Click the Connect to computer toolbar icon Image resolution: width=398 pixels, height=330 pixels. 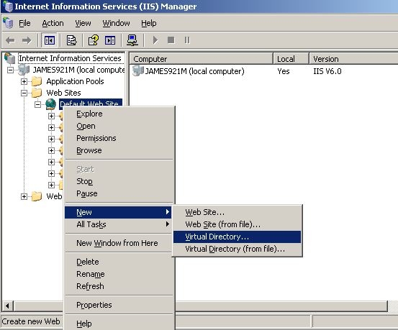click(x=132, y=40)
